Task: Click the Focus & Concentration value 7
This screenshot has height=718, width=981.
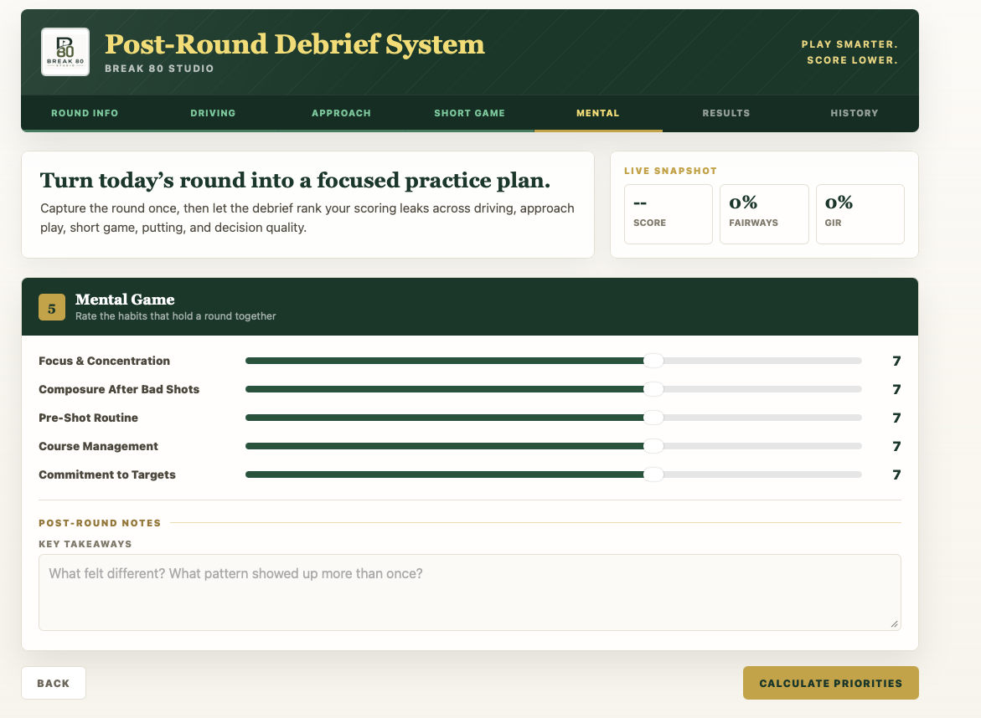Action: coord(896,362)
